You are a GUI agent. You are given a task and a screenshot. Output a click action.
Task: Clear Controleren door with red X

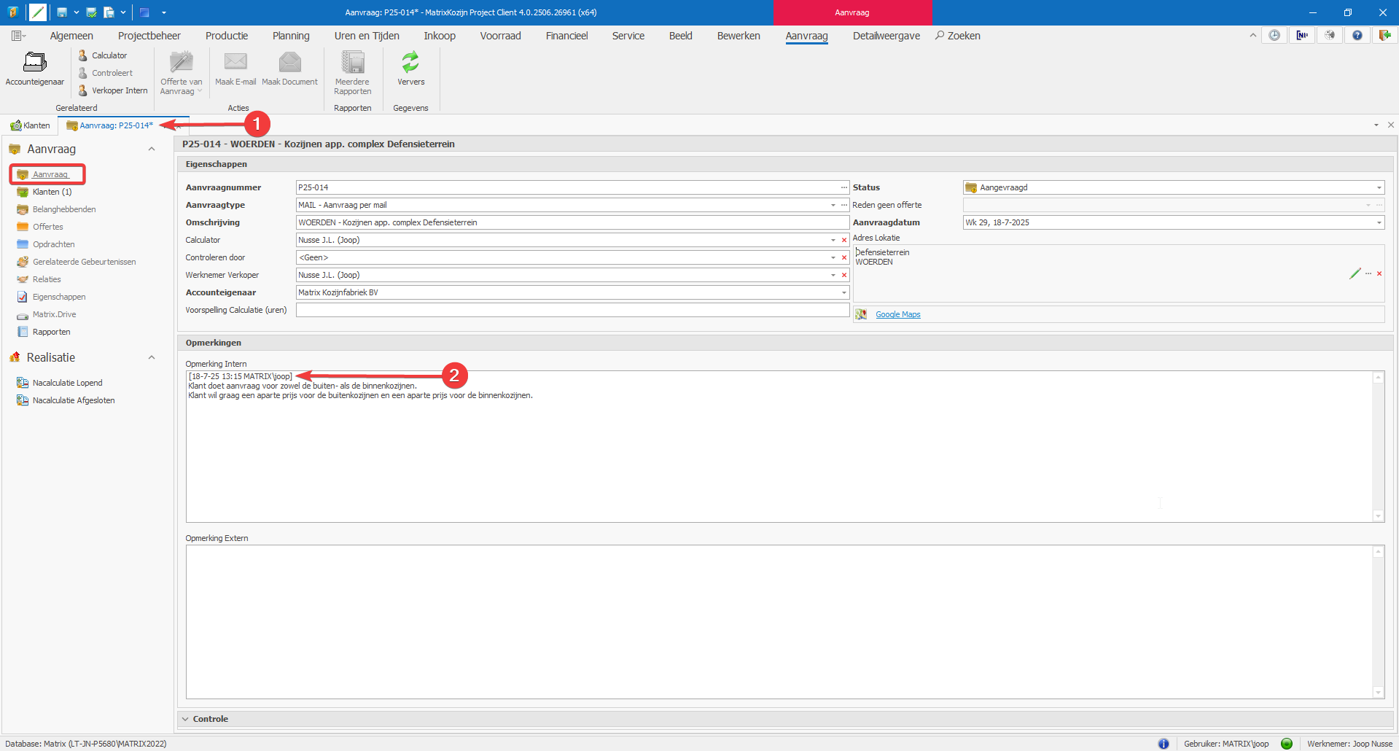(844, 257)
